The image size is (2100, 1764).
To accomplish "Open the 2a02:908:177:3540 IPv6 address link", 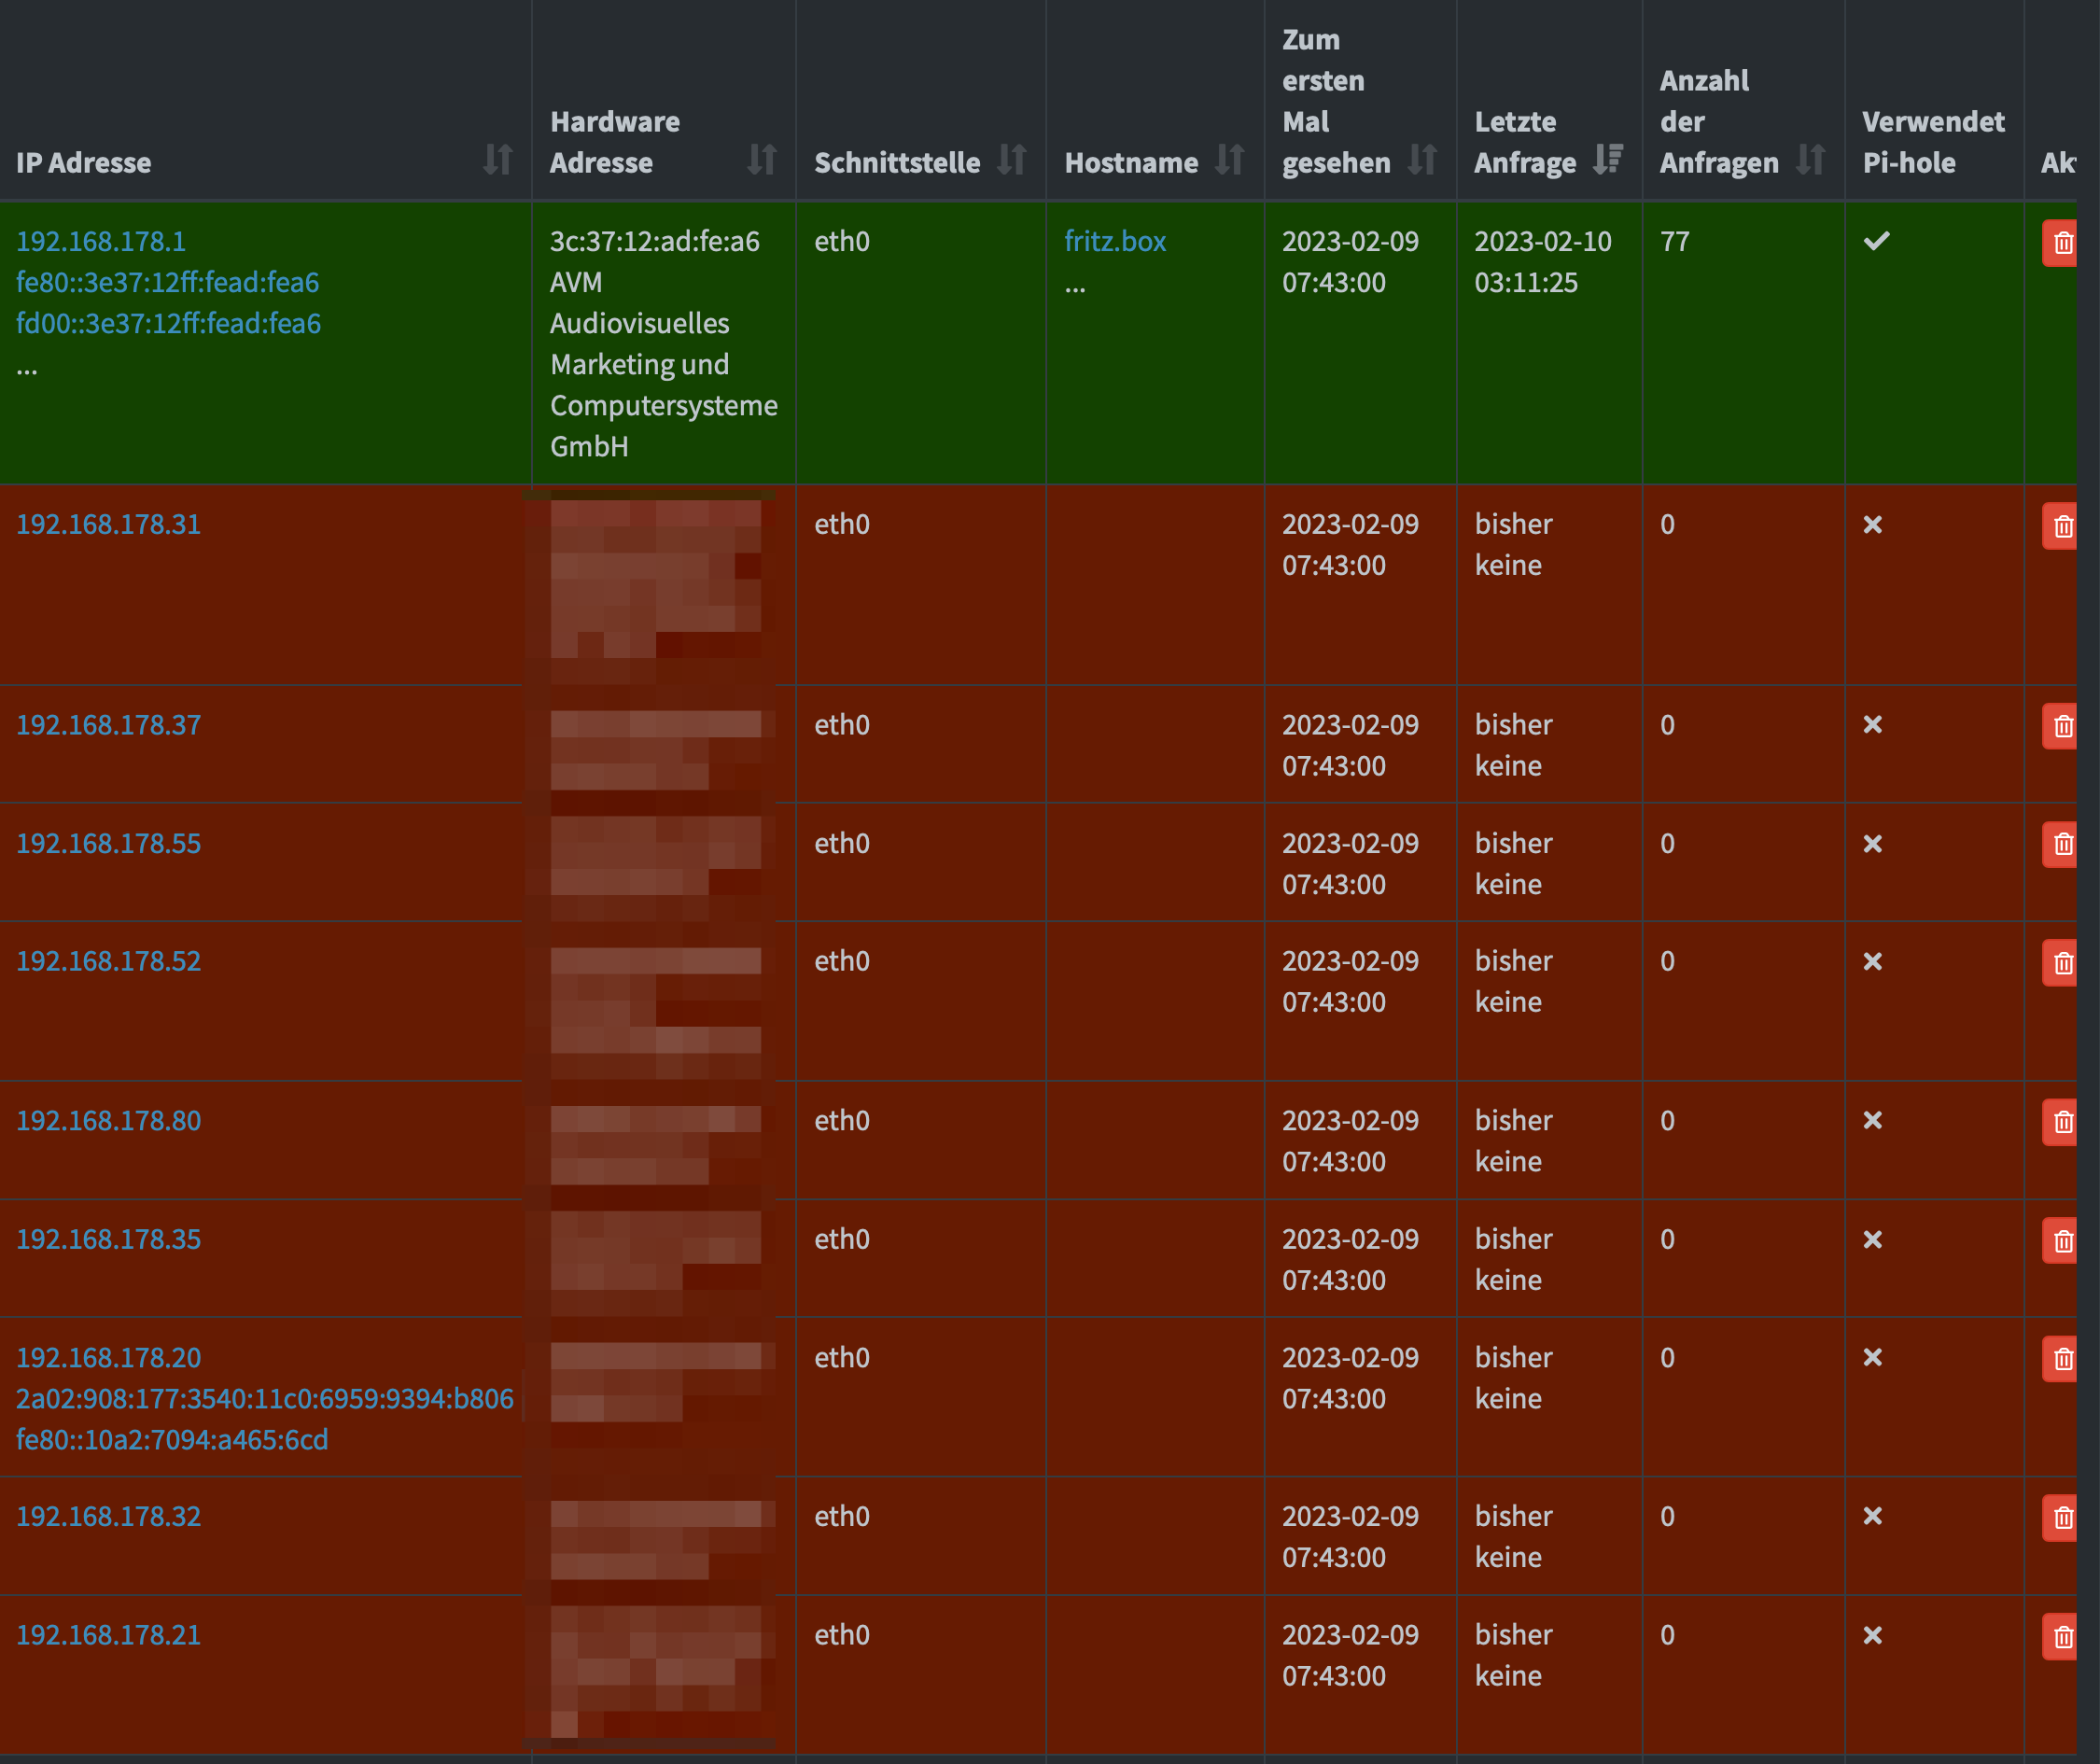I will click(x=264, y=1399).
